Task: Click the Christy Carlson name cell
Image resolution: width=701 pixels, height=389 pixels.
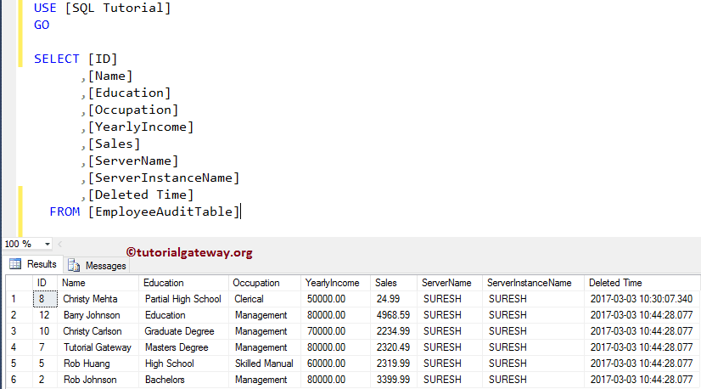Action: coord(98,331)
